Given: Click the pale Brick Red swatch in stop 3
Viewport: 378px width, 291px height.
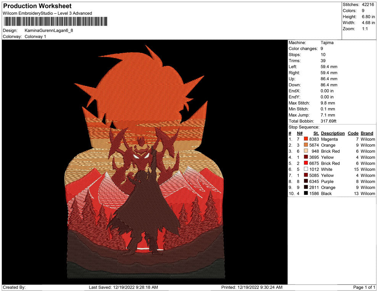Looking at the screenshot, I should (x=306, y=151).
